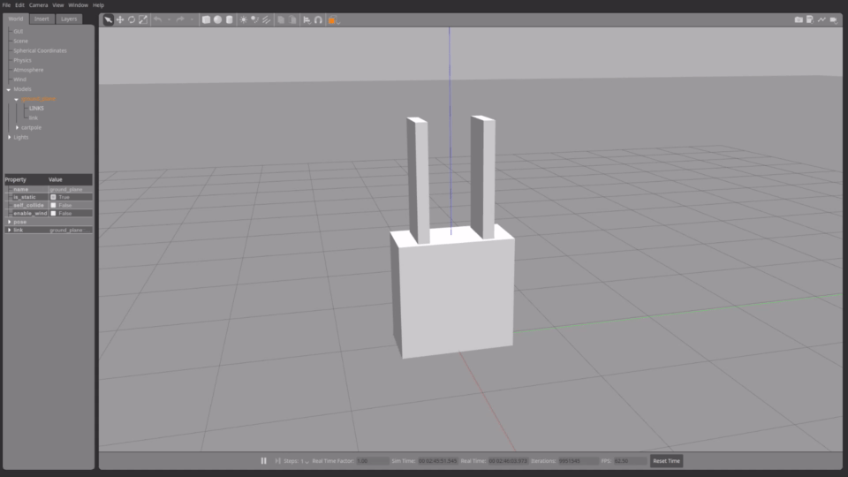Select Atmosphere in the world tree
Screen dimensions: 848x477
tap(28, 70)
